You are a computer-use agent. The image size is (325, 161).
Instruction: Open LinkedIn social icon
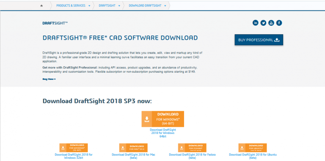tap(255, 23)
